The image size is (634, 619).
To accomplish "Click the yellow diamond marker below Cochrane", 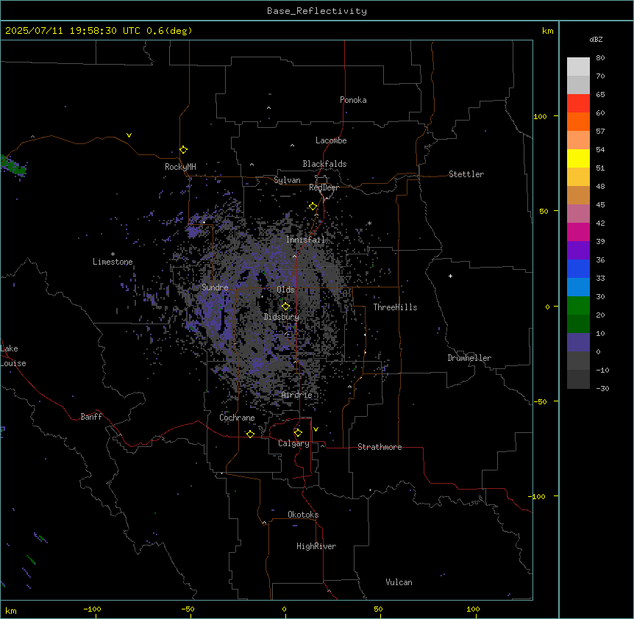I will 250,434.
